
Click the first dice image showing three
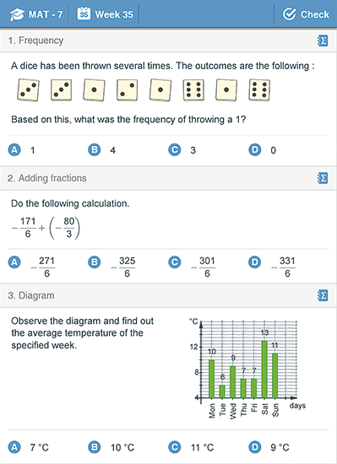[28, 90]
